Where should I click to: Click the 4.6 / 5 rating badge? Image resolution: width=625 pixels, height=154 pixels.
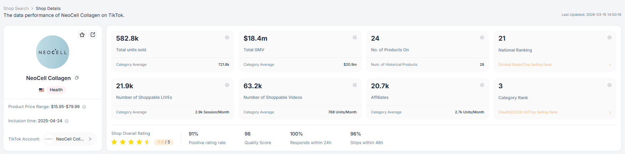tap(164, 142)
